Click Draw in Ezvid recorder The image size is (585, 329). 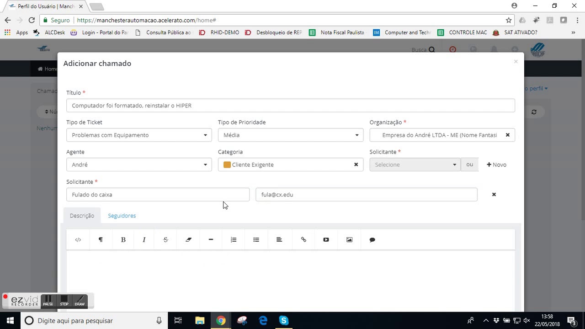click(80, 301)
